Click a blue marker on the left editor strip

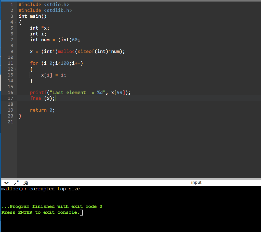(1, 38)
